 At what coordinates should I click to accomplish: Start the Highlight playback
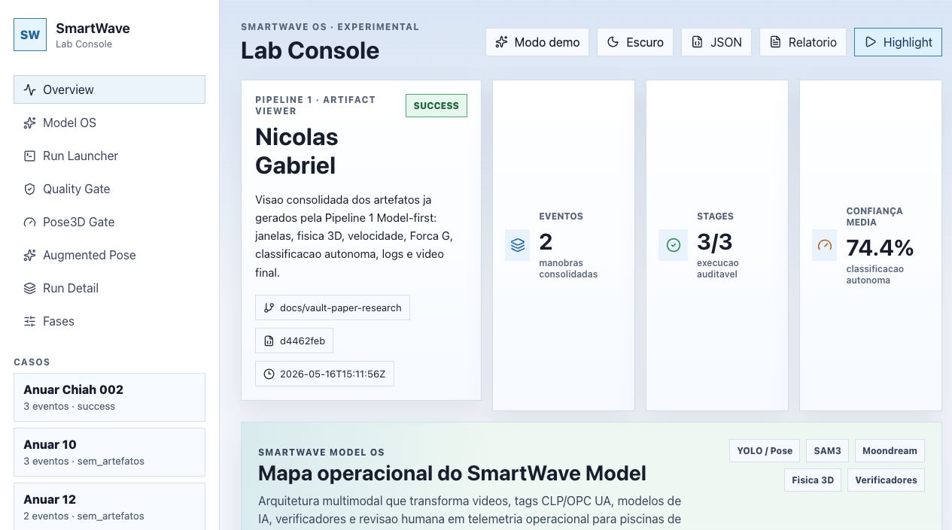pos(898,42)
